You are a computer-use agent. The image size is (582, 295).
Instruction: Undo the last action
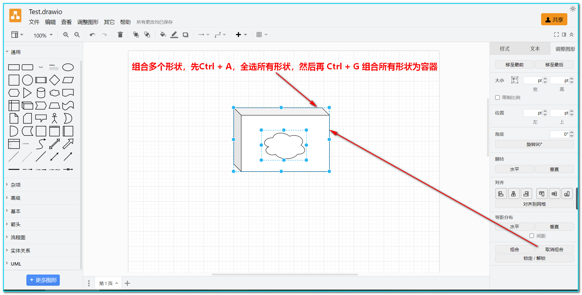point(92,35)
